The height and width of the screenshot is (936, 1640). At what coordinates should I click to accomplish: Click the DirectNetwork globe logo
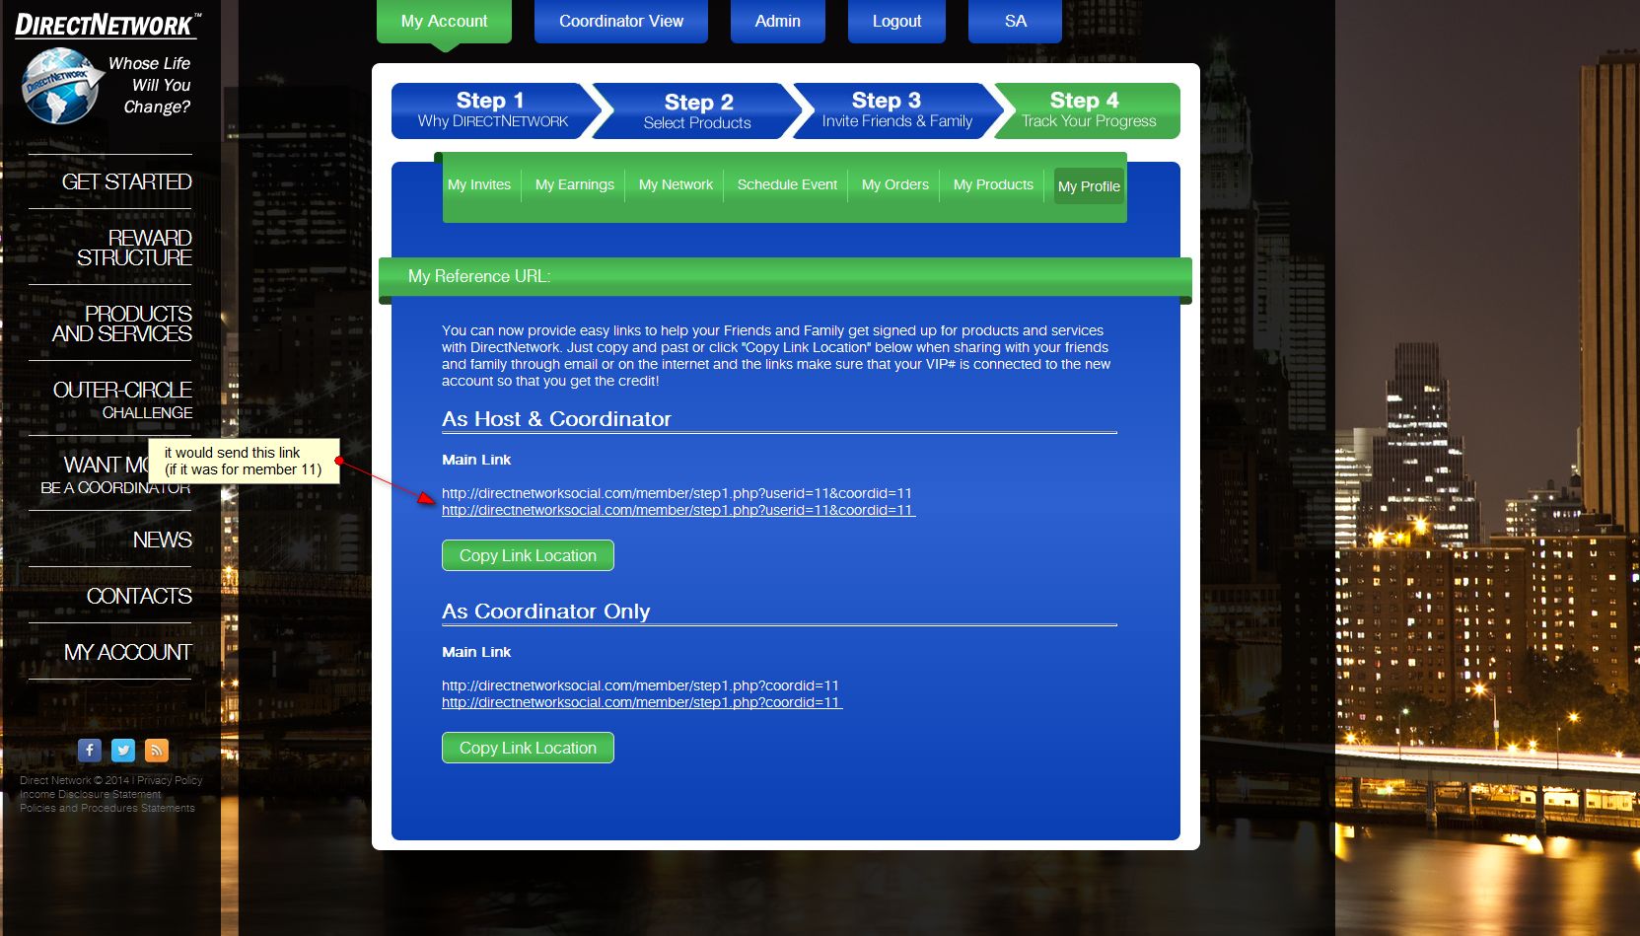coord(61,86)
